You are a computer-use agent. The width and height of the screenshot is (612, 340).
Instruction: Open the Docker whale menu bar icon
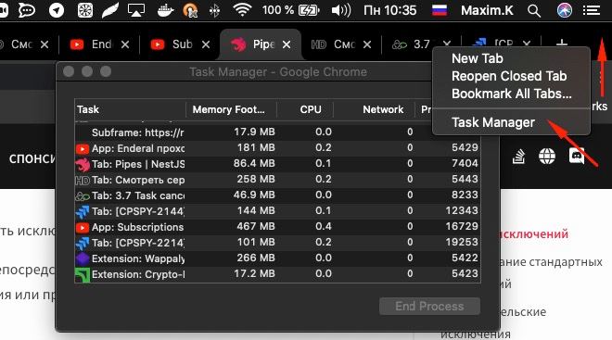coord(164,10)
